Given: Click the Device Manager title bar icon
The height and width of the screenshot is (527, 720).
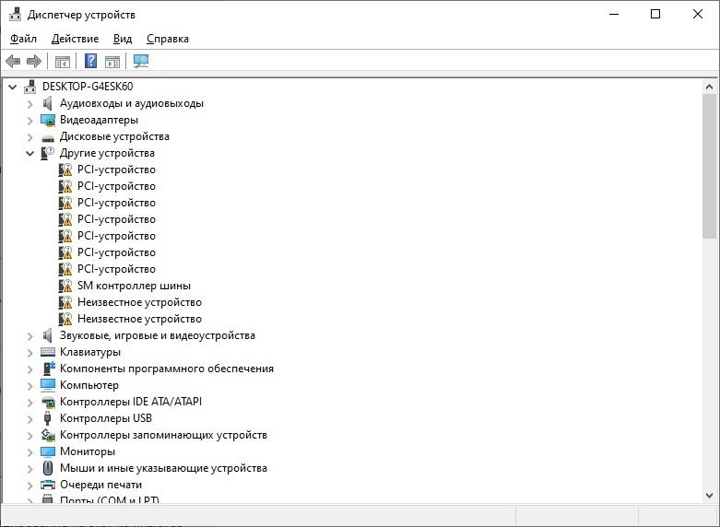Looking at the screenshot, I should click(x=15, y=14).
